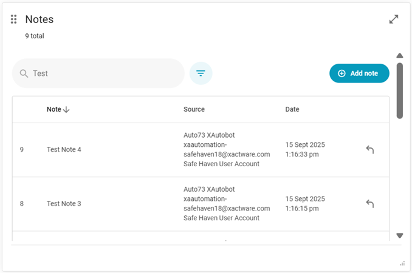Select the Test Note 3 row text
412x273 pixels.
pos(64,204)
